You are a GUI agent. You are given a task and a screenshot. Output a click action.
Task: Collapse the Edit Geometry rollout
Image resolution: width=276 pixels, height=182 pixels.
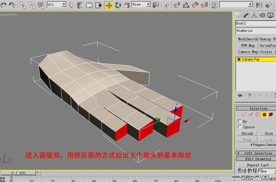(256, 159)
